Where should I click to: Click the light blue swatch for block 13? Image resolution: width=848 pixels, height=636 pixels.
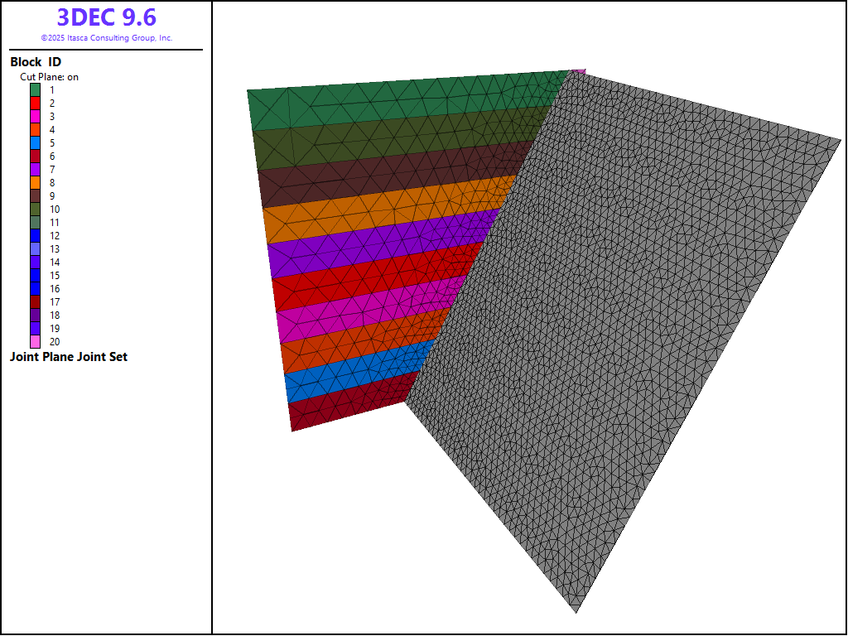click(36, 248)
